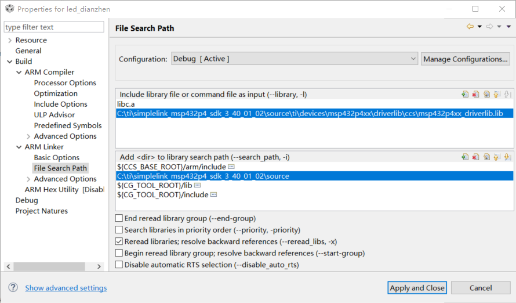Open the help question mark icon

(x=13, y=287)
